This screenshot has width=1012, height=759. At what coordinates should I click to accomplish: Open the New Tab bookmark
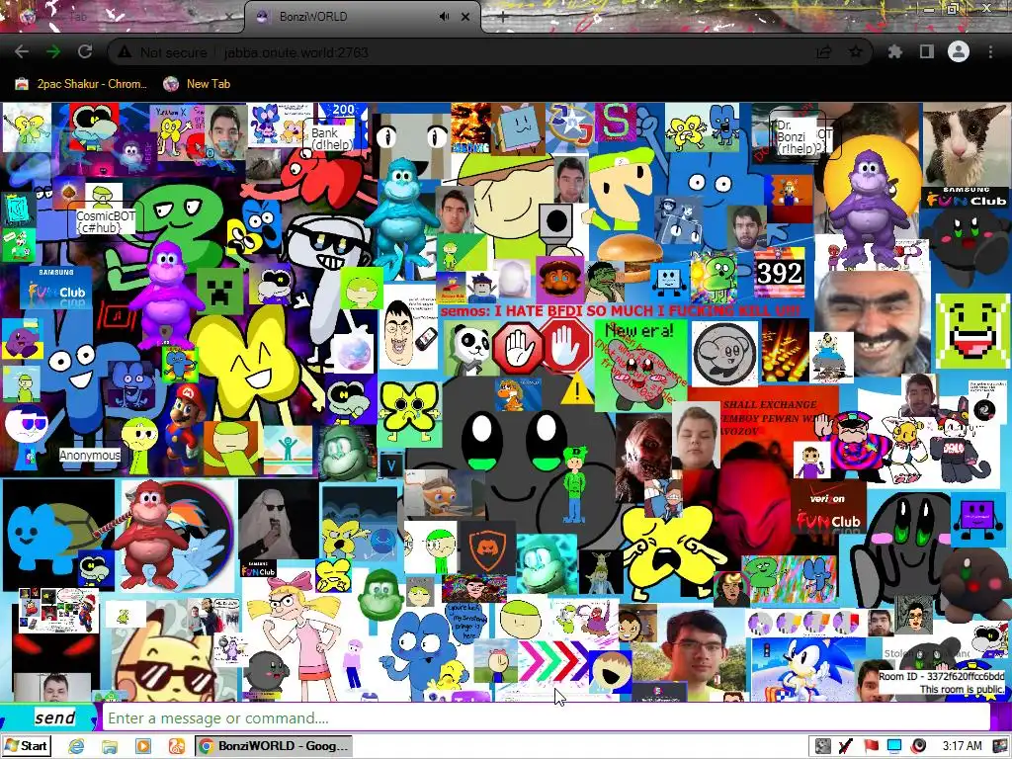pos(197,84)
